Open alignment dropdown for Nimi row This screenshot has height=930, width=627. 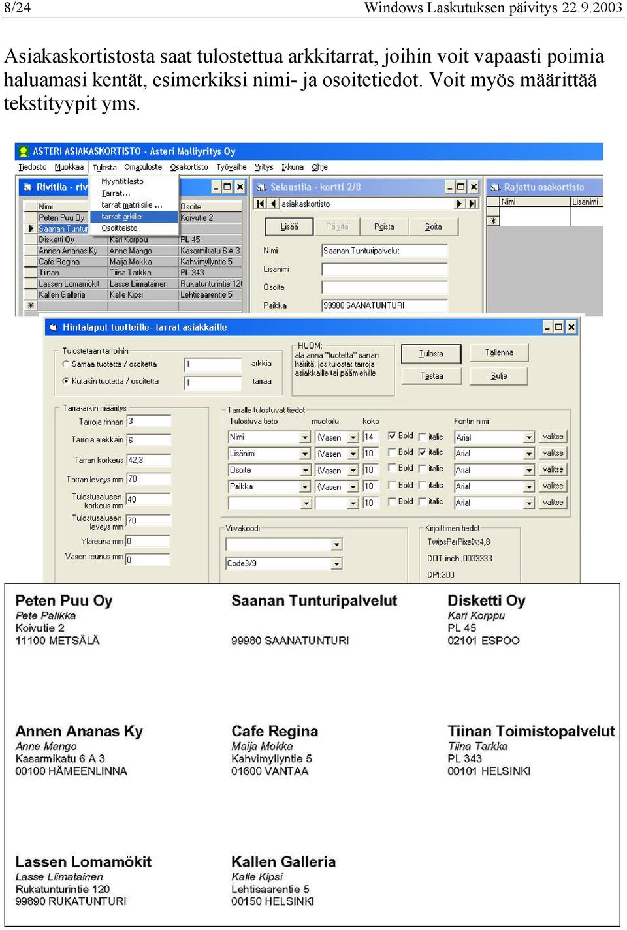tap(353, 437)
